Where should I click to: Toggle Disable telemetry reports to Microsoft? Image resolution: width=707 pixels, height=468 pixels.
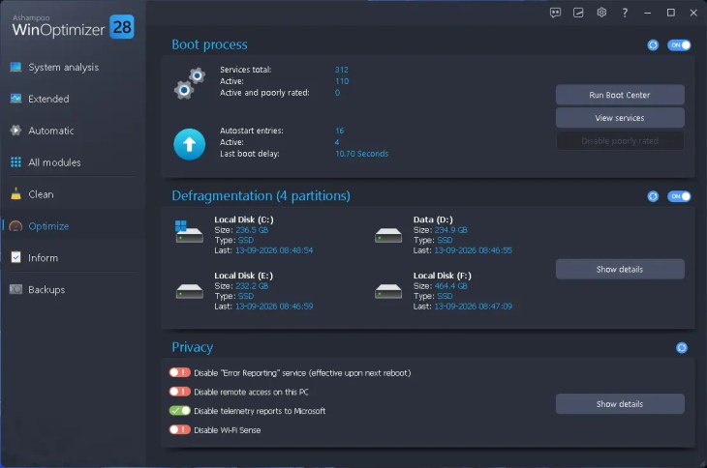tap(179, 410)
